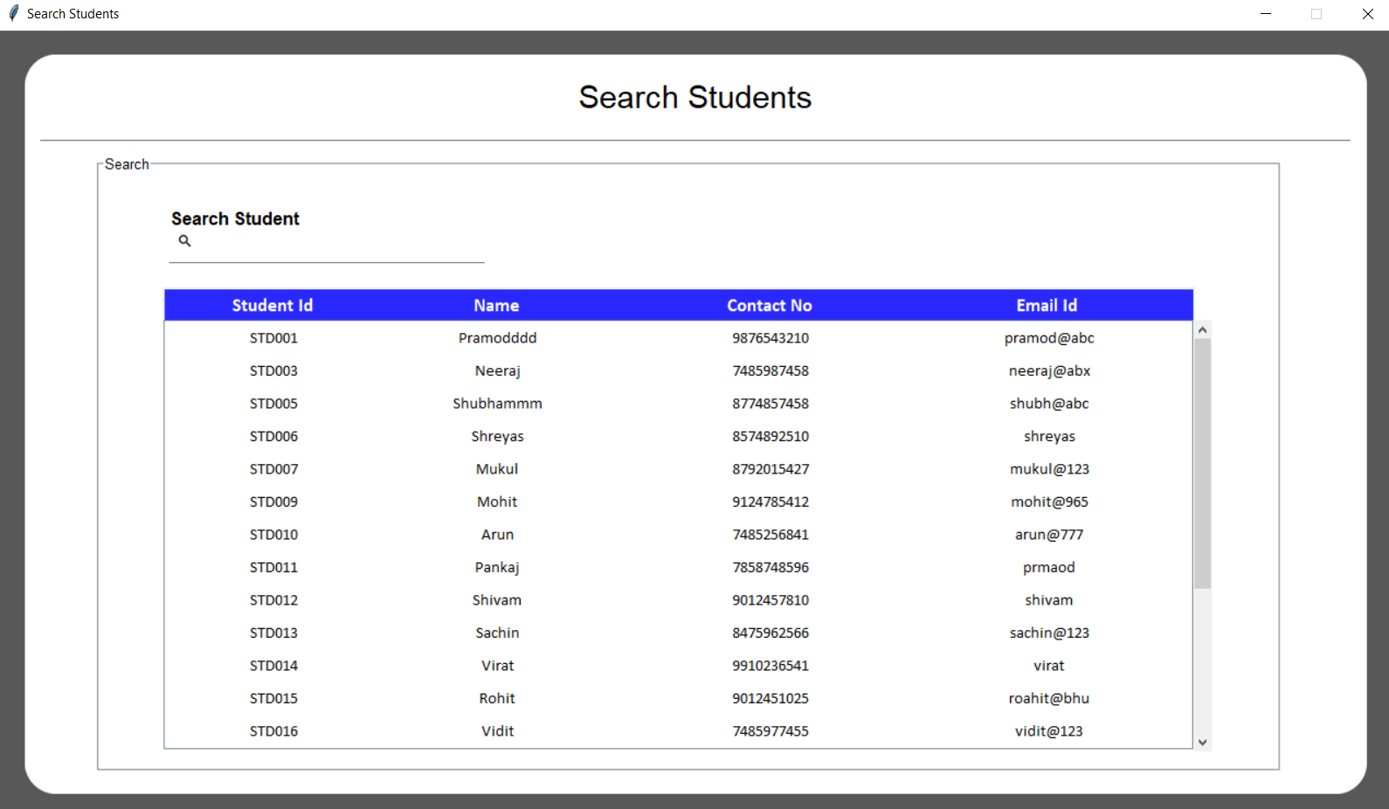
Task: Select the row with email sachin@123
Action: click(1048, 633)
